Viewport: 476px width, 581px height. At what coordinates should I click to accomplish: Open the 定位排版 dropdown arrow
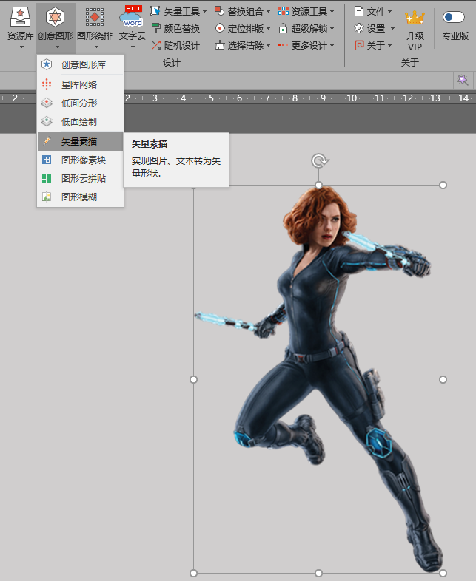(268, 29)
